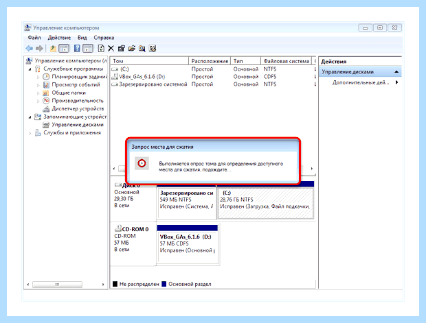Click the Основной раздел blue legend swatch
This screenshot has width=426, height=323.
click(164, 284)
